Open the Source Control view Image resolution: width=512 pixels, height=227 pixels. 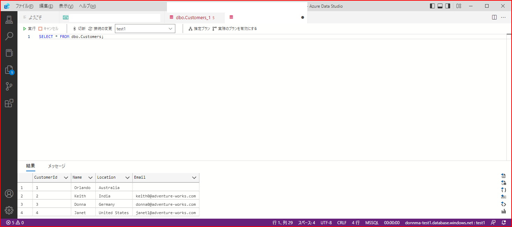point(9,86)
